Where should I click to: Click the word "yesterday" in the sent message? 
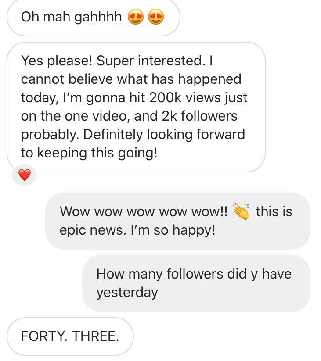(127, 292)
